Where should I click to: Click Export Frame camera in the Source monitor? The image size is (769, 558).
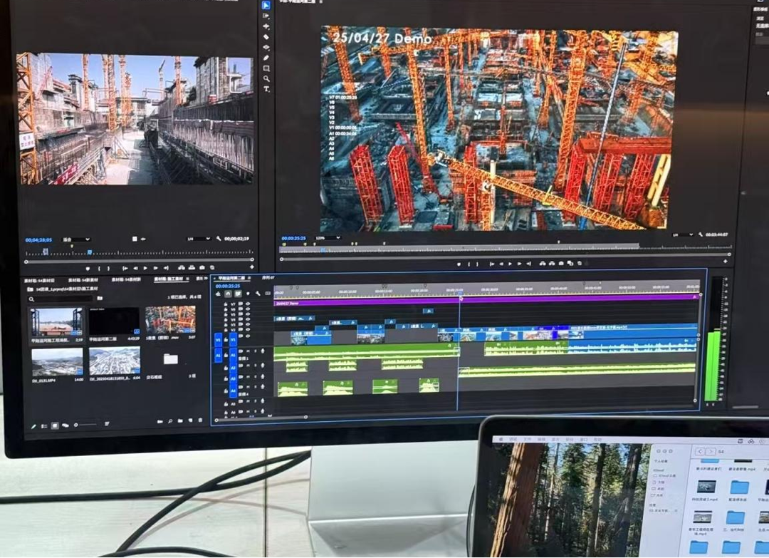pyautogui.click(x=202, y=268)
